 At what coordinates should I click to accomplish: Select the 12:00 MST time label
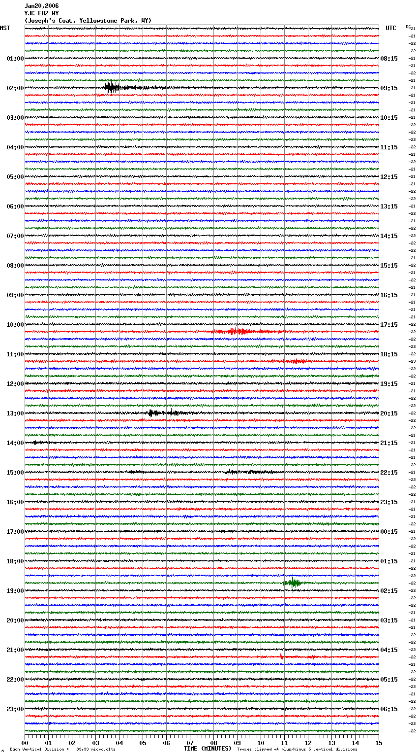15,384
